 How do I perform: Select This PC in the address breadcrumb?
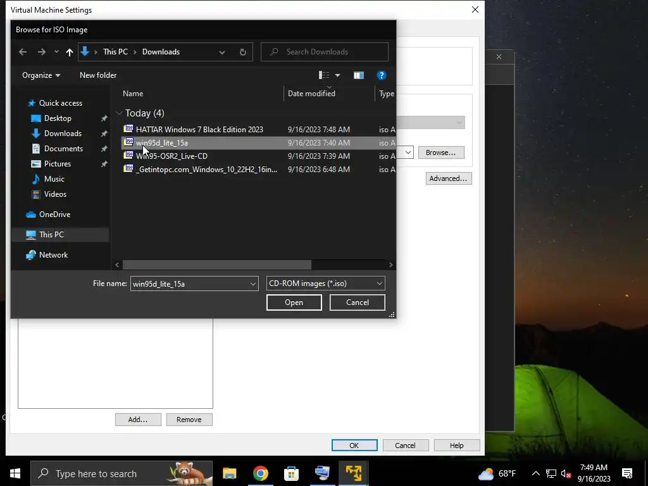(x=115, y=52)
